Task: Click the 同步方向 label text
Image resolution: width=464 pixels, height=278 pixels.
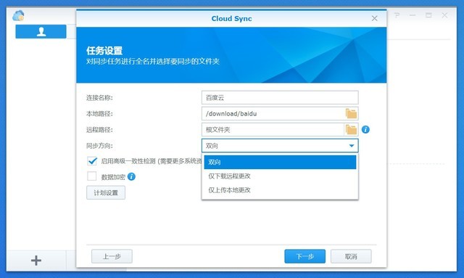Action: [x=99, y=146]
